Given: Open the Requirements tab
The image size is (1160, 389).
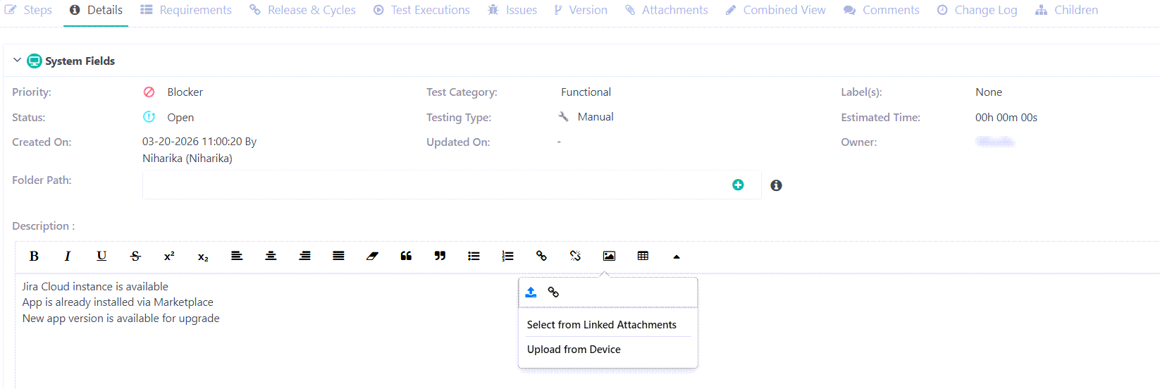Looking at the screenshot, I should 186,10.
